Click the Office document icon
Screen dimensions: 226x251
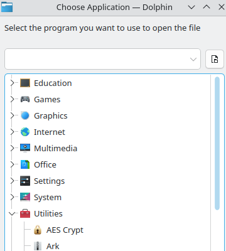point(25,164)
